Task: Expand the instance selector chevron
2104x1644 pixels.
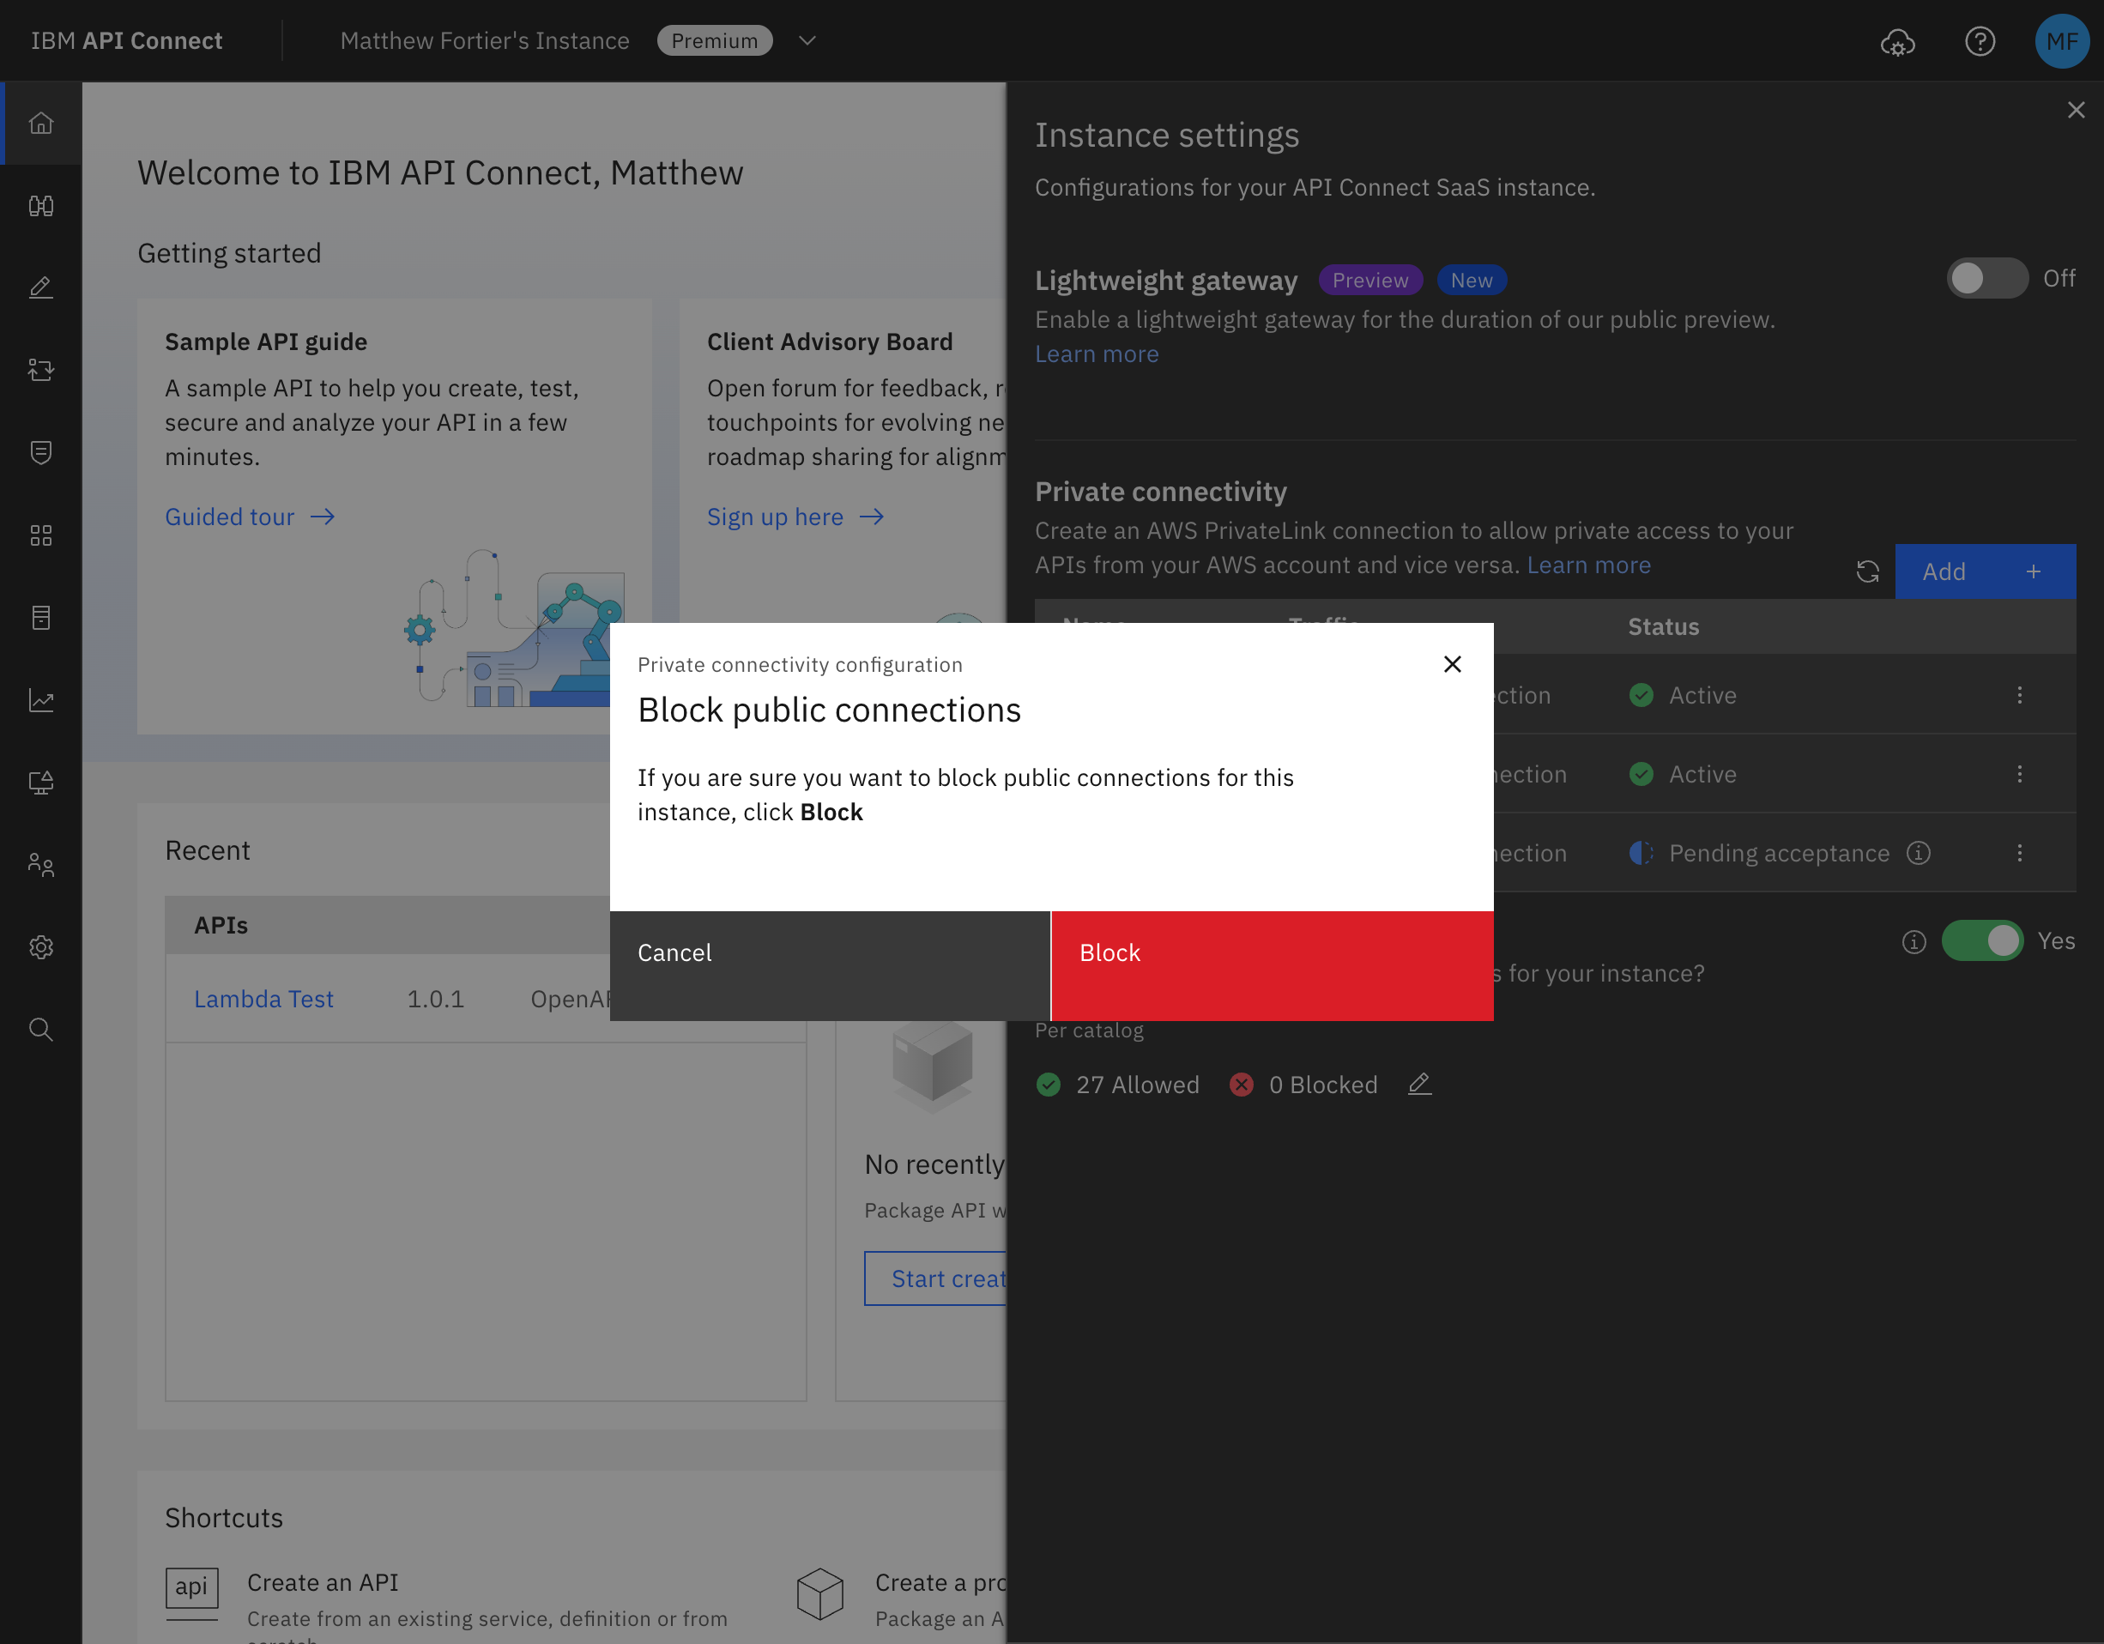Action: (807, 40)
